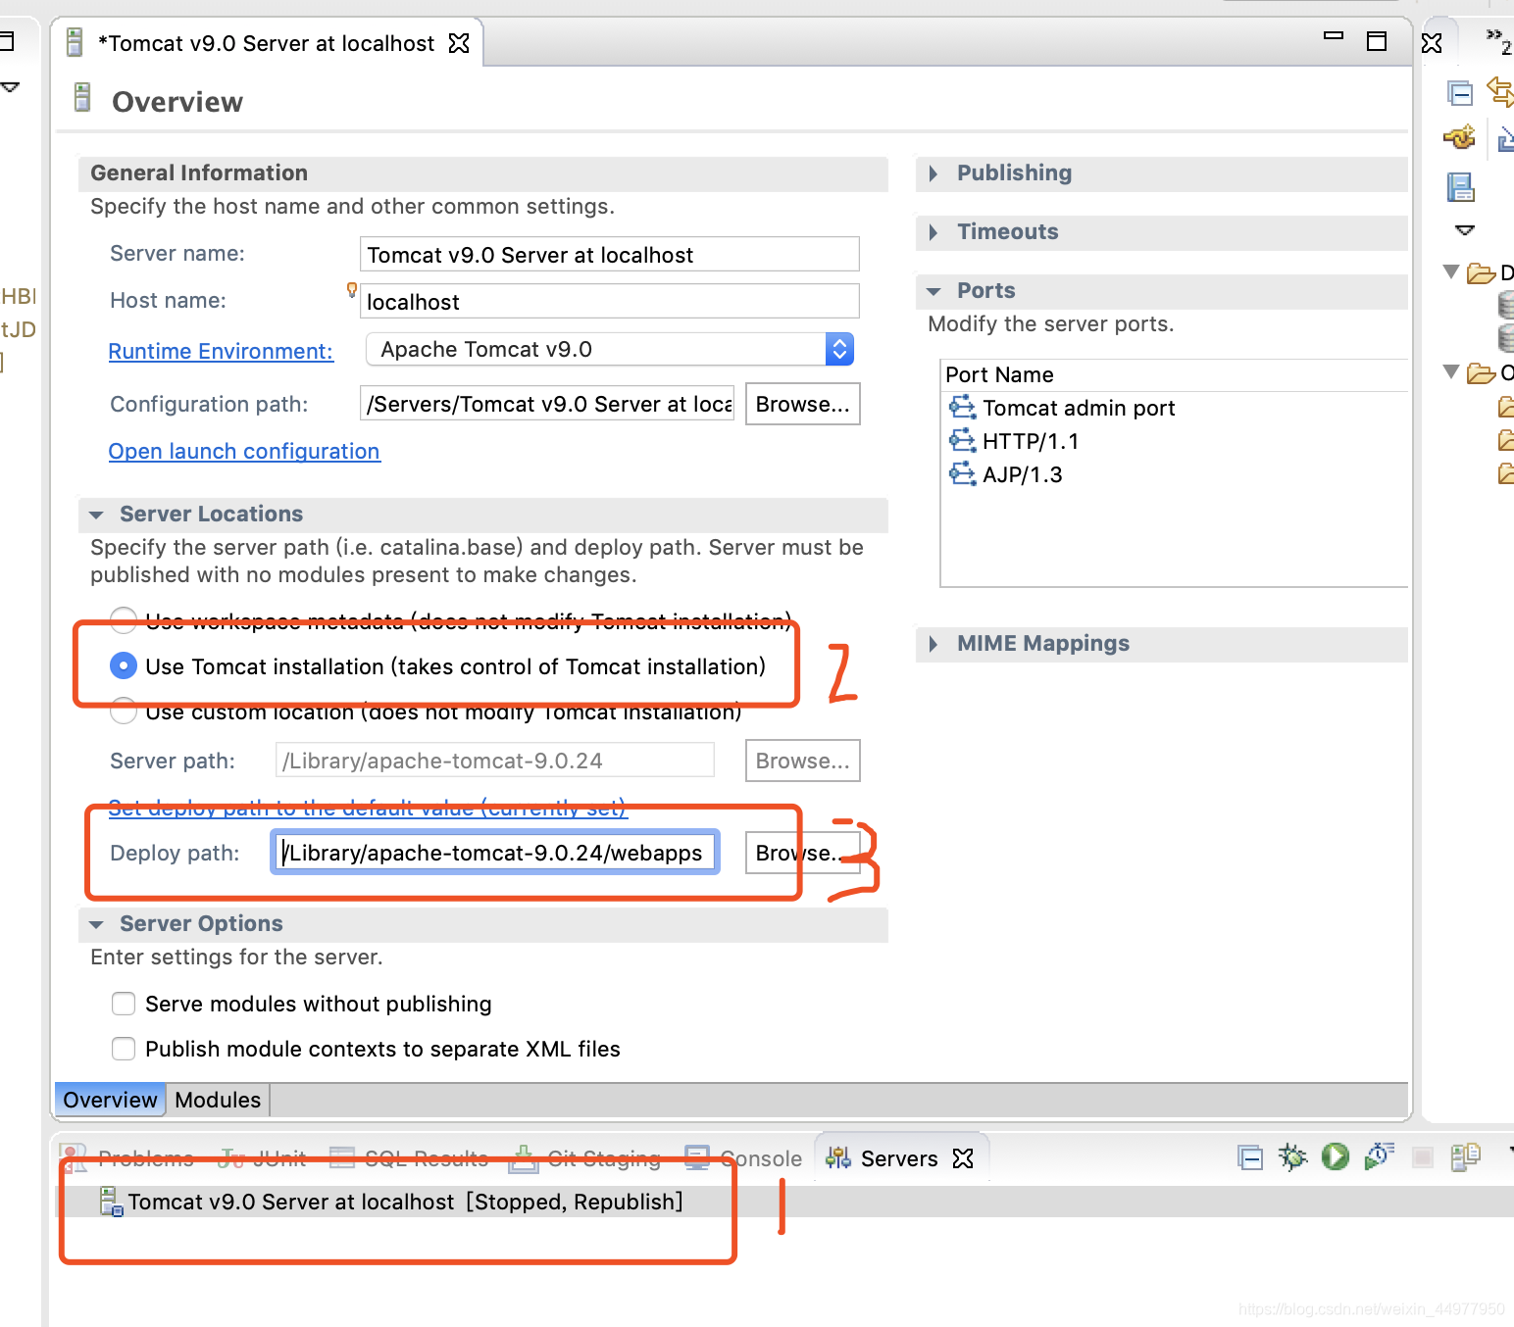The height and width of the screenshot is (1327, 1514).
Task: Click the link-with-editor arrows icon in right panel
Action: coord(1501,92)
